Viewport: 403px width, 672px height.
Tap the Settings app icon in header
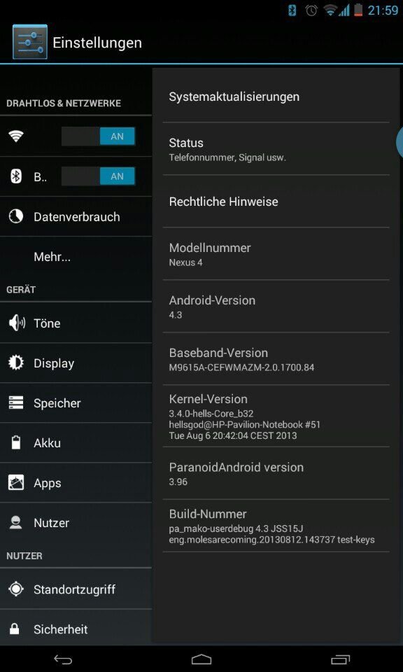tap(30, 41)
